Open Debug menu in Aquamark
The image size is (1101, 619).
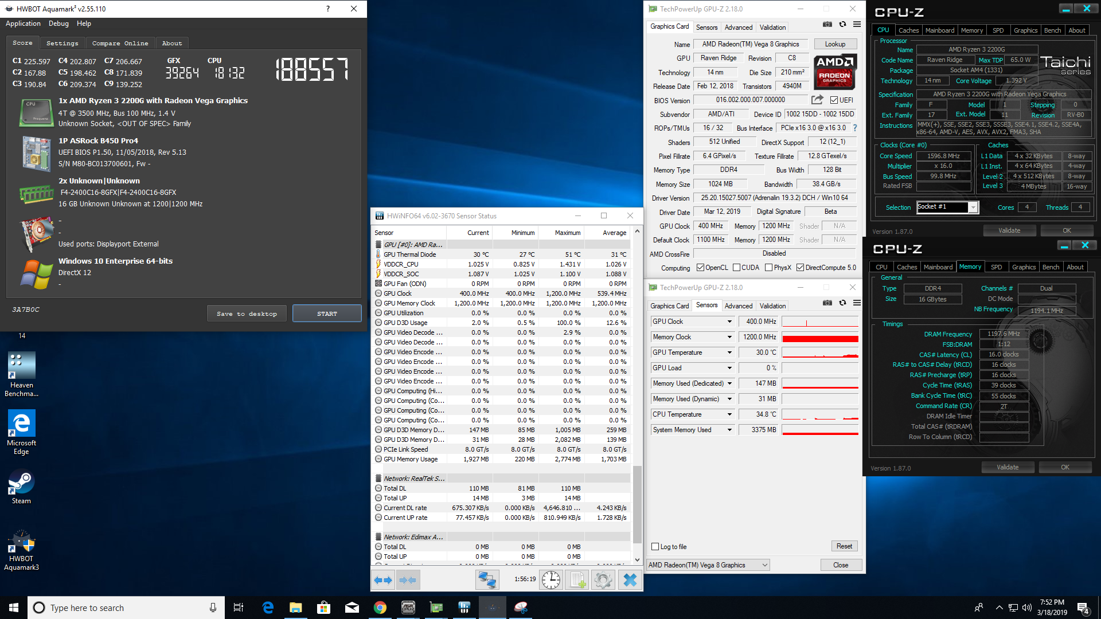(x=58, y=23)
